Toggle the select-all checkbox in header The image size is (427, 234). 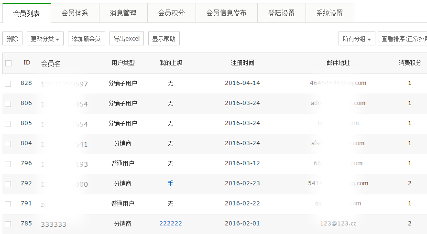tap(8, 63)
